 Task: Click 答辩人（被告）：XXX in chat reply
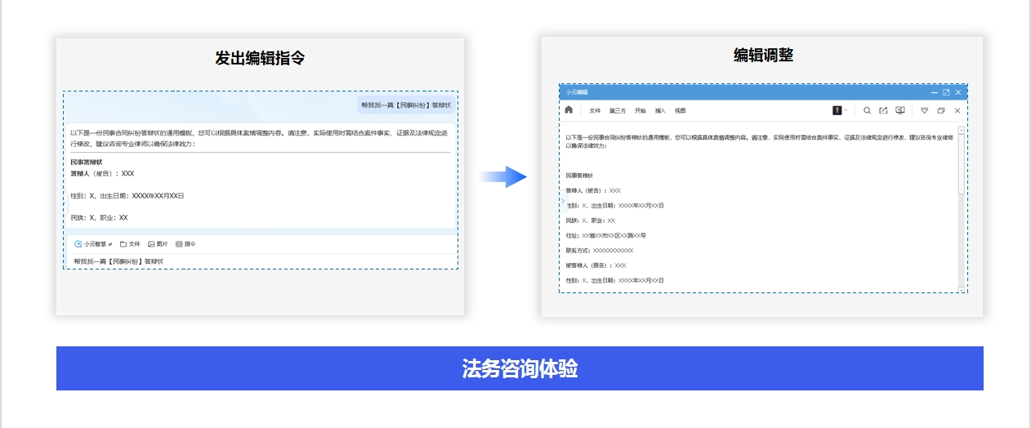(102, 173)
